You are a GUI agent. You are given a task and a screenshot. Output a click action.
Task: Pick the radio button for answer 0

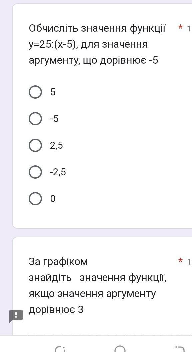tap(35, 199)
